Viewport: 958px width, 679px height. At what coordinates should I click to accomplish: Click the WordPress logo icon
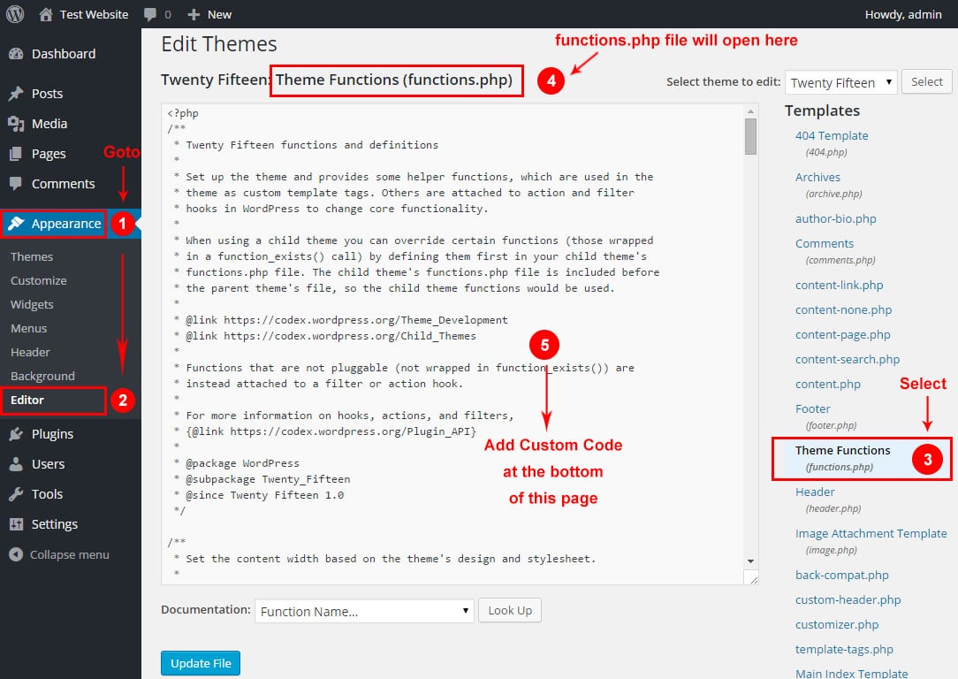[x=15, y=14]
